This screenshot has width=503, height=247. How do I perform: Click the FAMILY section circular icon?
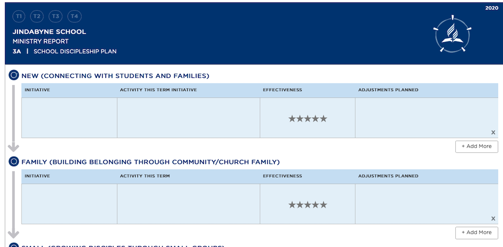pyautogui.click(x=14, y=162)
